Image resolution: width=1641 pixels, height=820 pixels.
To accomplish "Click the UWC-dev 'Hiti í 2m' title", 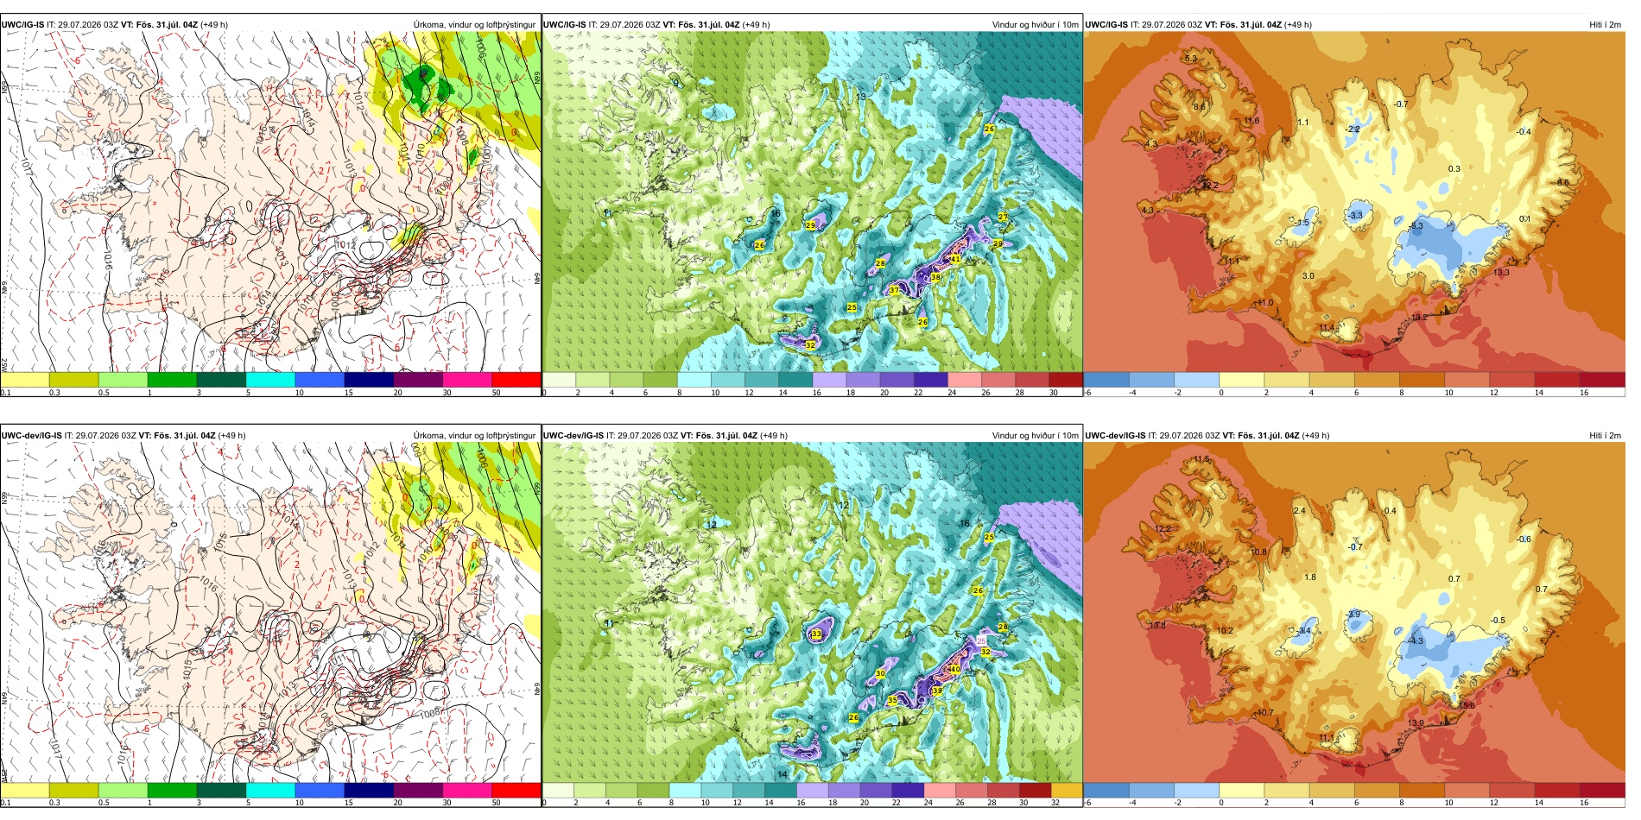I will [1605, 436].
